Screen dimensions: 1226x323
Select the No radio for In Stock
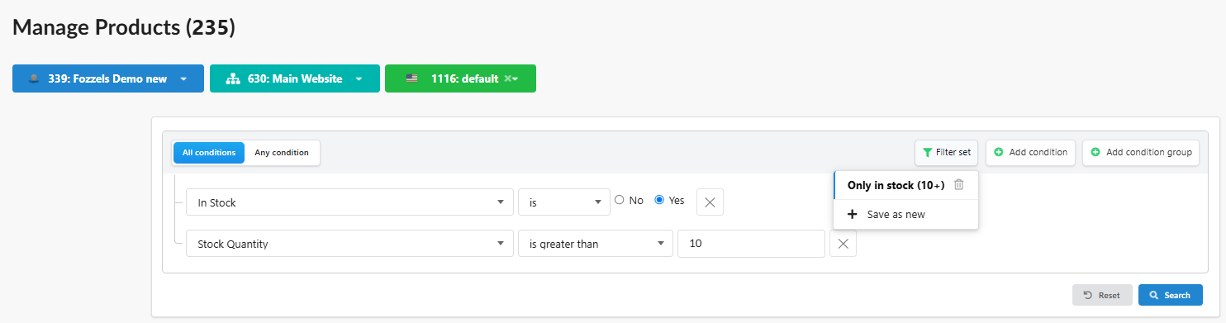click(x=619, y=200)
